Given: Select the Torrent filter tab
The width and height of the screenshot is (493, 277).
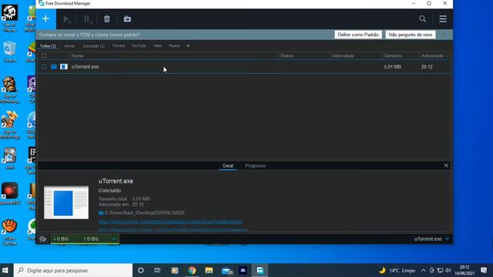Looking at the screenshot, I should (119, 46).
